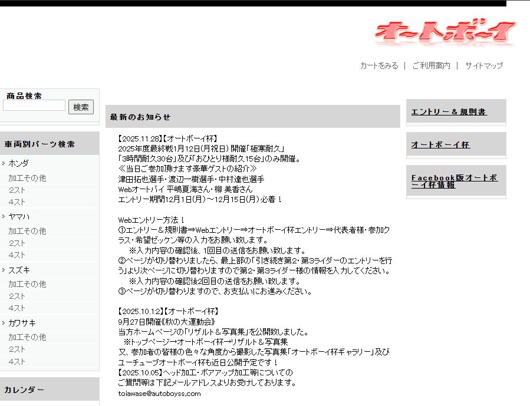Open 加工その他 under ホンダ

(27, 178)
